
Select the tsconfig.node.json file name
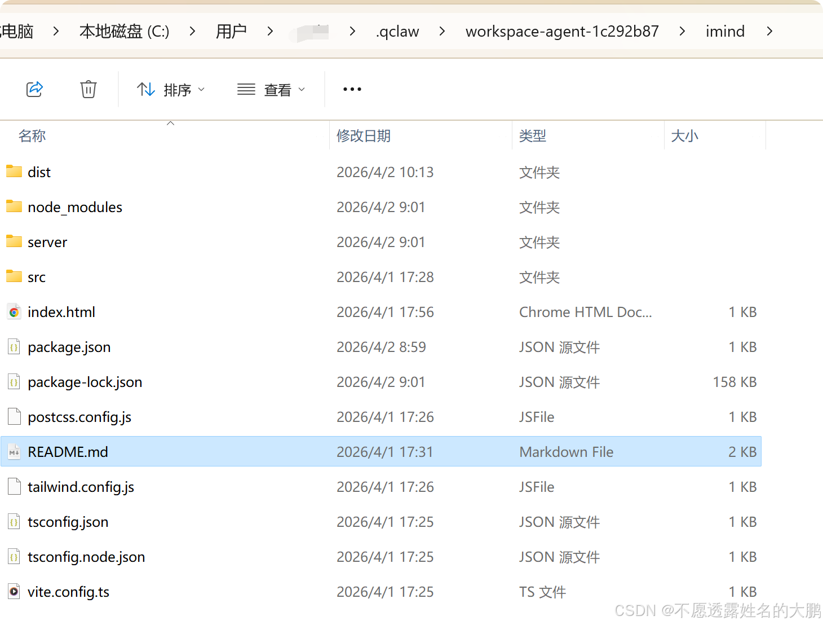pos(86,557)
